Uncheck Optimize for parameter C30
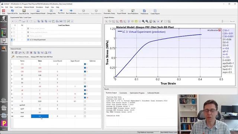Screen dimensions: 238x134 [x=85, y=71]
